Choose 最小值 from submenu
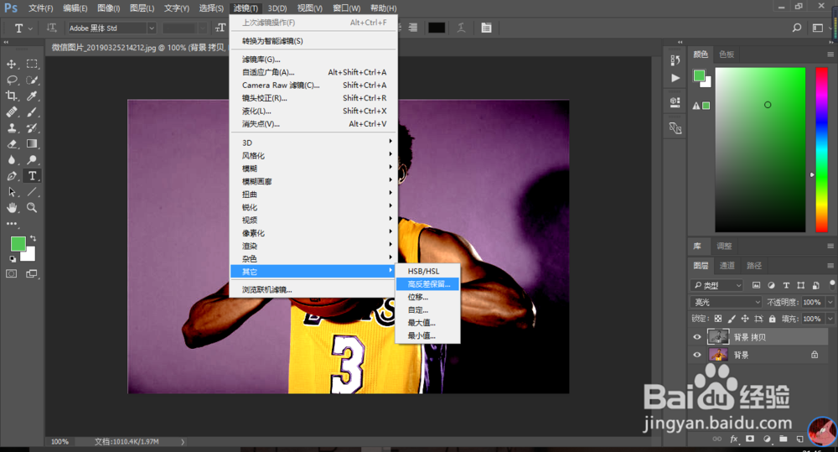The width and height of the screenshot is (838, 452). pos(427,335)
